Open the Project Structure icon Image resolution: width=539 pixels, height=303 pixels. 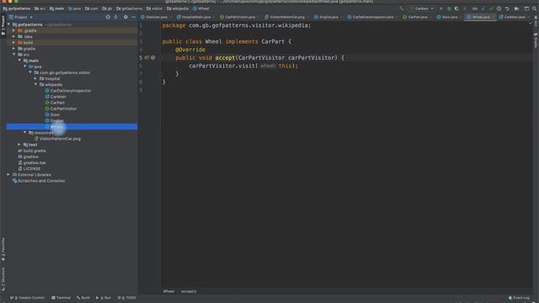pos(516,8)
